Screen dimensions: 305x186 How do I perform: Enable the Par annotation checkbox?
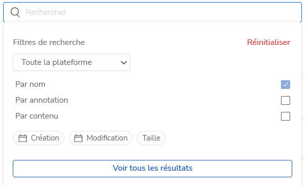coord(286,100)
